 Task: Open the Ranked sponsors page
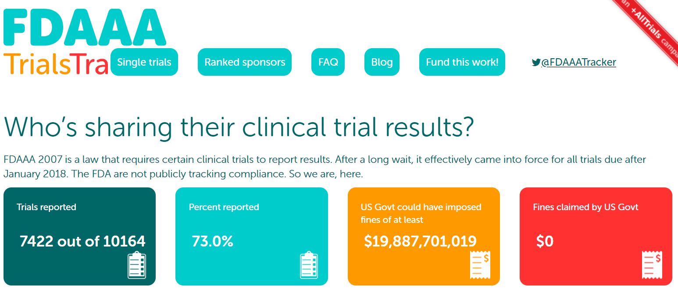point(245,62)
